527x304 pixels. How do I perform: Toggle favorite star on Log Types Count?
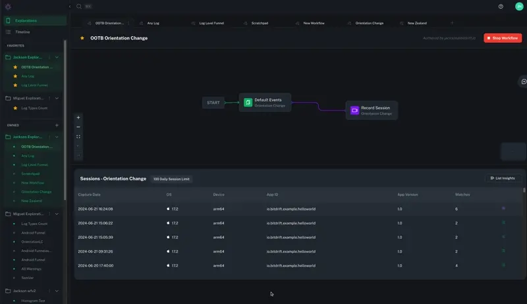pos(15,108)
